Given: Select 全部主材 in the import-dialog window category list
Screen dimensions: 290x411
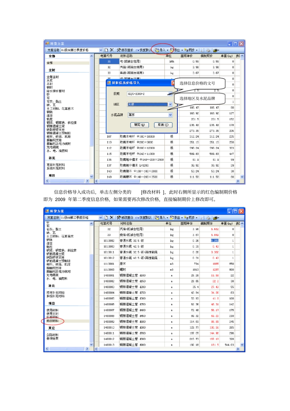Looking at the screenshot, I should (x=53, y=77).
